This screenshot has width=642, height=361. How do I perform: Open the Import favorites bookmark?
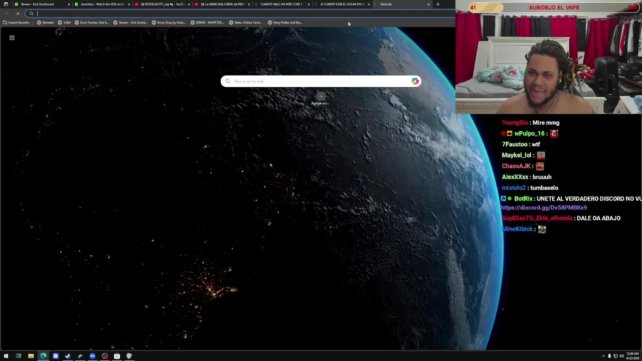click(x=16, y=23)
